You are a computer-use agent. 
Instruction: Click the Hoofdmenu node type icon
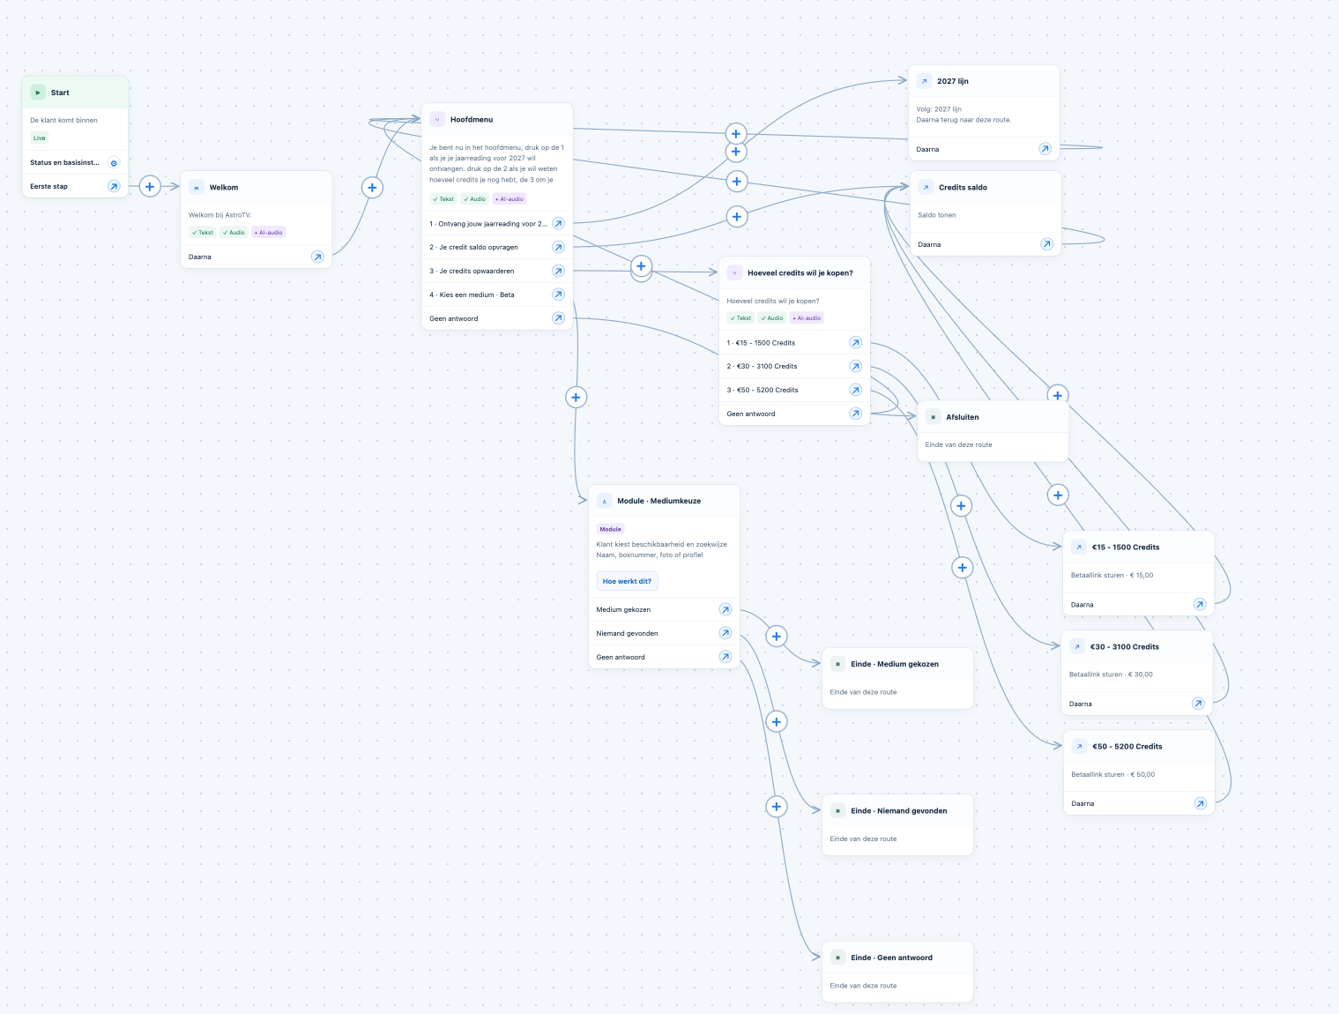tap(437, 120)
